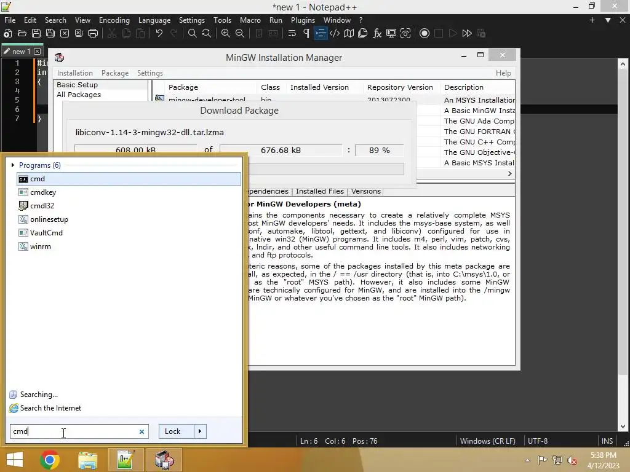This screenshot has height=472, width=630.
Task: Open the Function List panel
Action: [x=377, y=33]
